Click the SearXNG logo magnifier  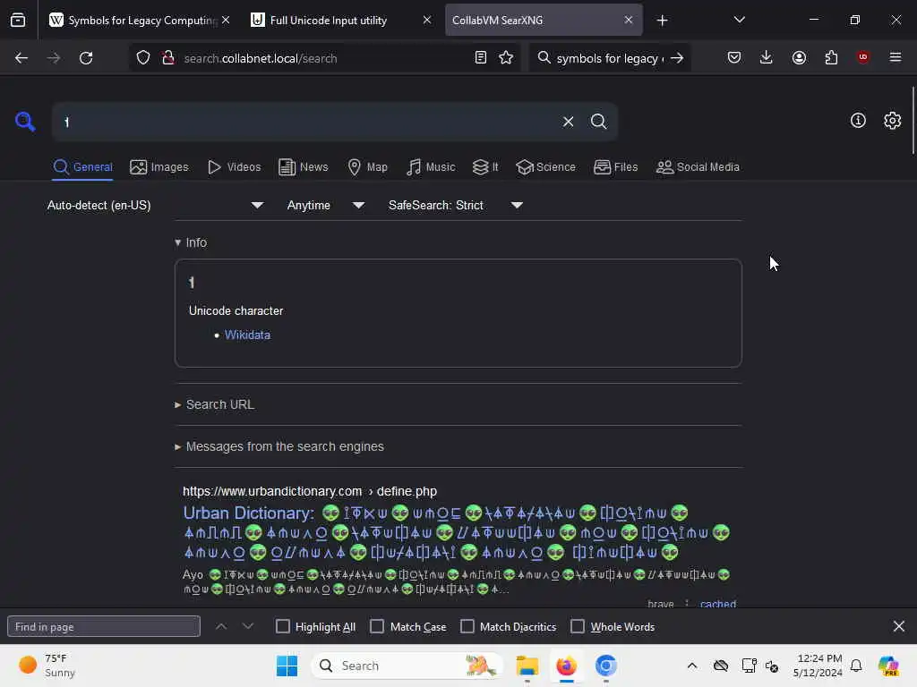[25, 122]
